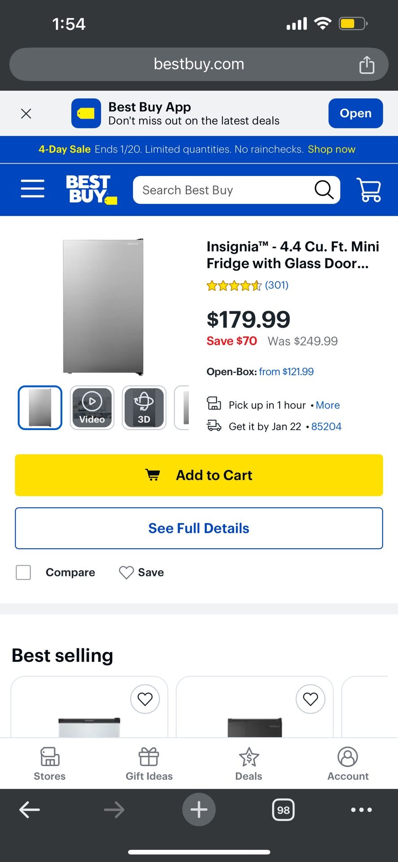The width and height of the screenshot is (398, 862).
Task: Tap the Share icon in address bar
Action: point(367,64)
